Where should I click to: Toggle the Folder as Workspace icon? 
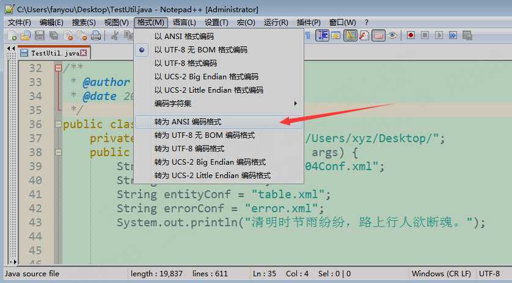tap(378, 35)
